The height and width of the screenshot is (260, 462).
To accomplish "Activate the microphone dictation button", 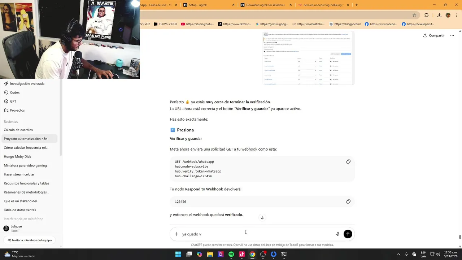I will click(338, 234).
